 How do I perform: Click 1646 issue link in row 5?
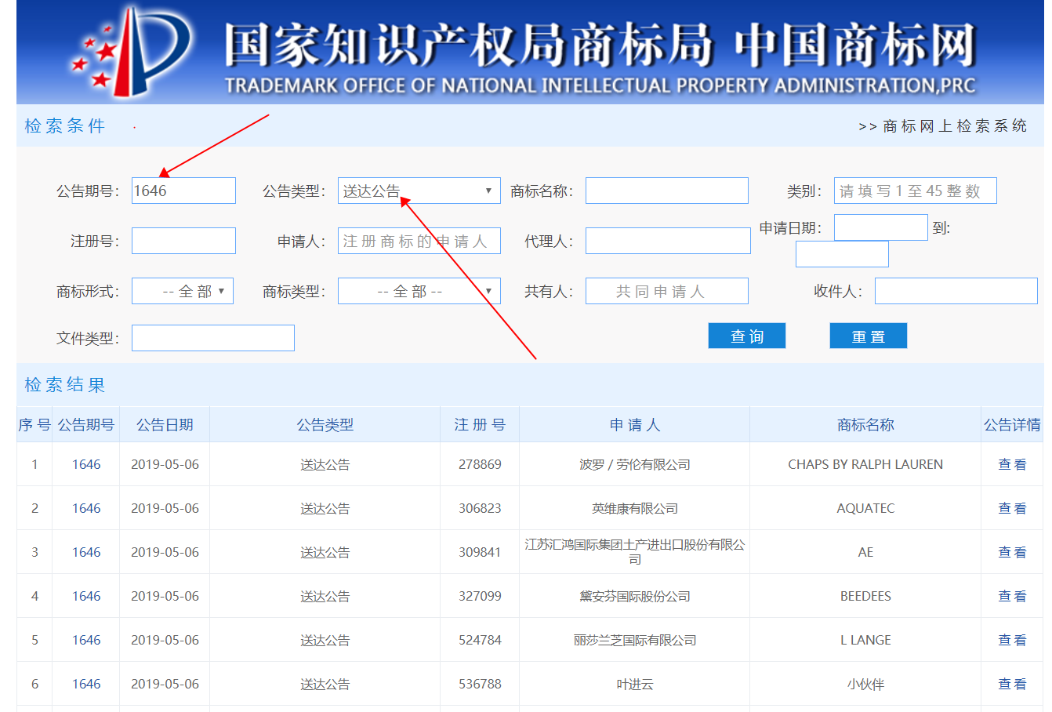86,640
